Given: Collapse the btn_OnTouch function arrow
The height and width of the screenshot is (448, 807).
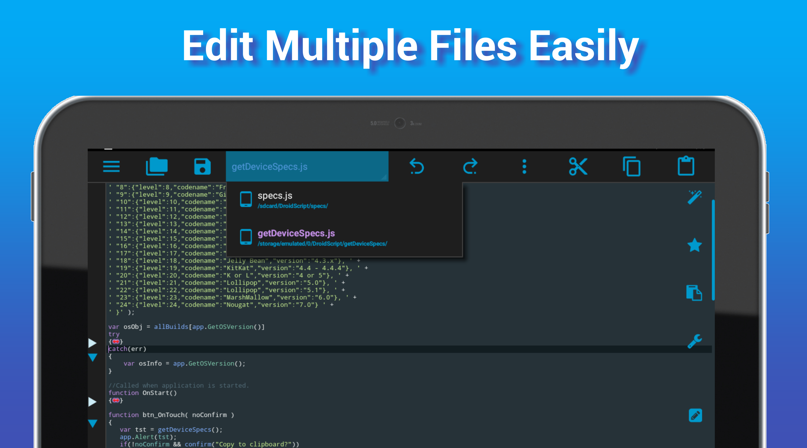Looking at the screenshot, I should (92, 423).
